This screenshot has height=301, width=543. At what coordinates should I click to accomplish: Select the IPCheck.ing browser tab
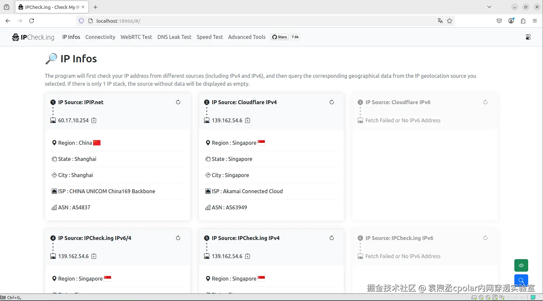click(x=52, y=7)
